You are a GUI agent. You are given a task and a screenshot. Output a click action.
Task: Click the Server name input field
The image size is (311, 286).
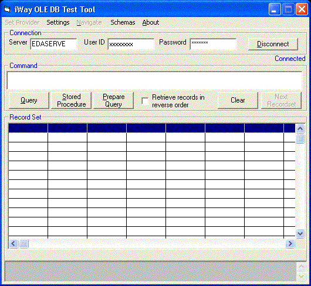(53, 44)
